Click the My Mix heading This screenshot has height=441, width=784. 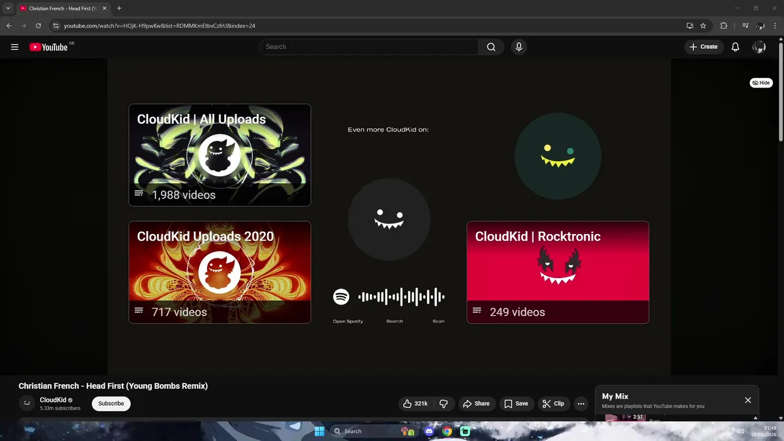615,396
